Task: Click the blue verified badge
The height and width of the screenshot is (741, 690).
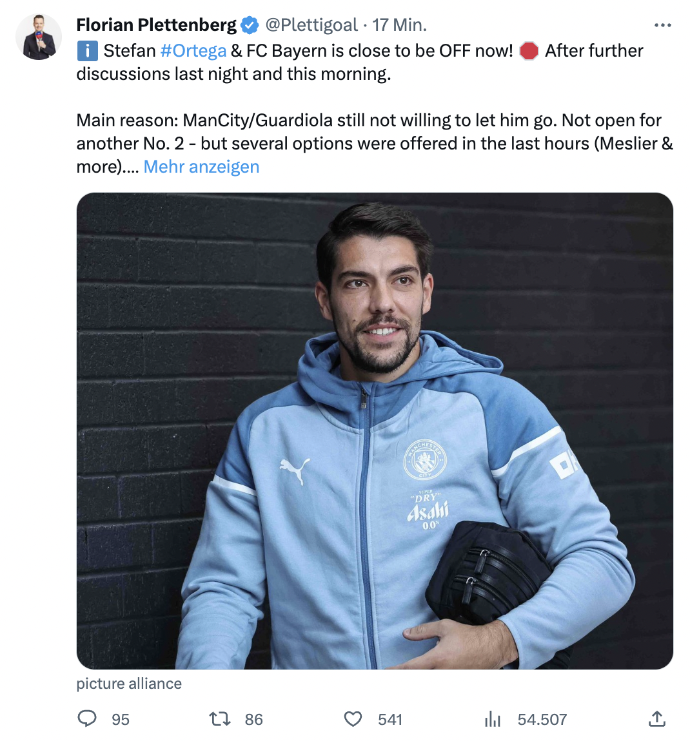Action: [250, 25]
